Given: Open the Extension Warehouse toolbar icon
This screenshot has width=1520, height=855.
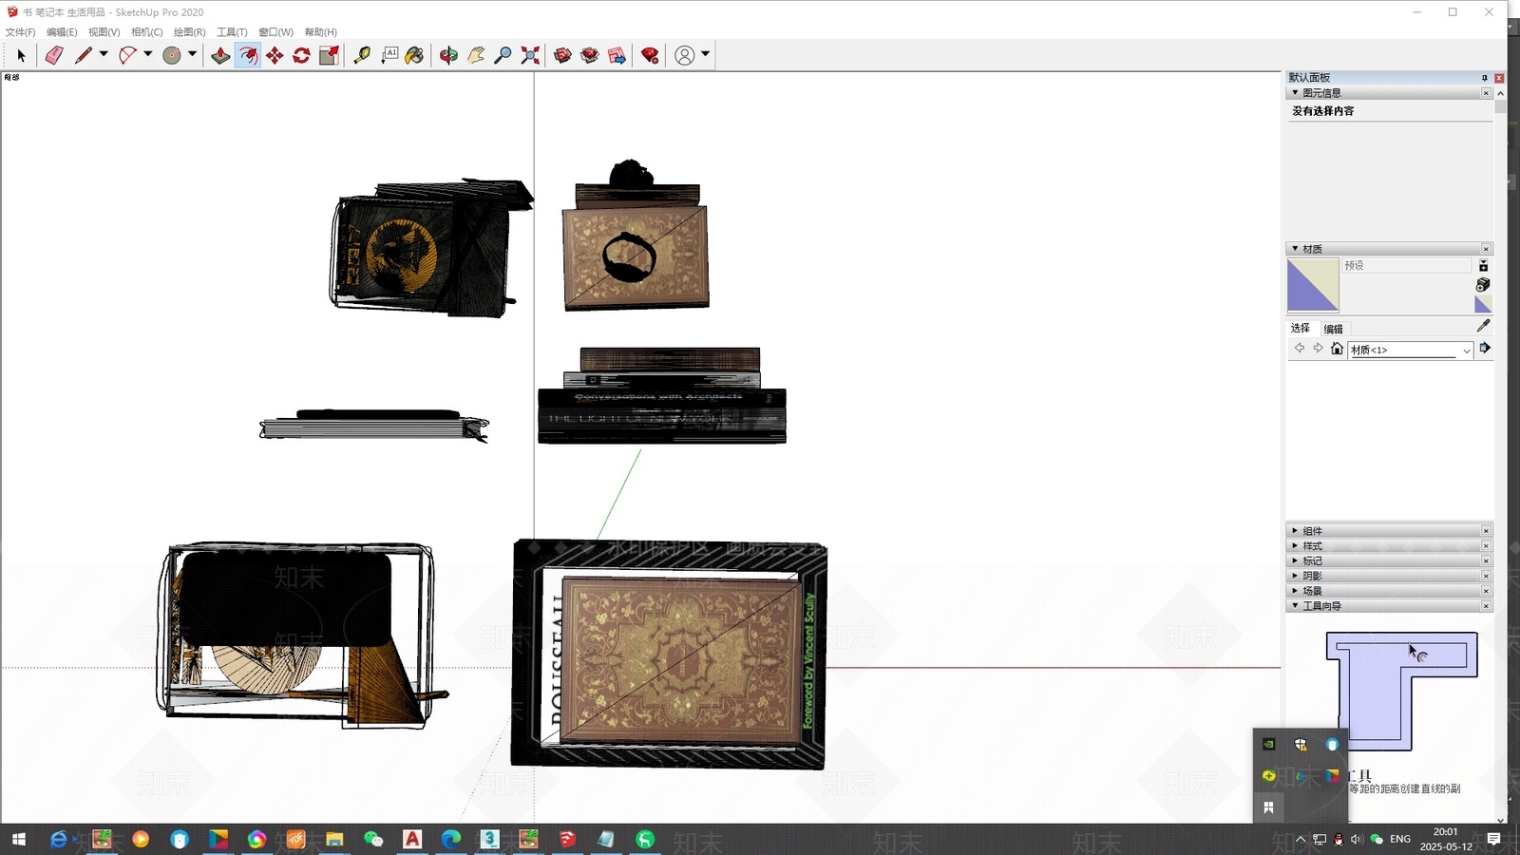Looking at the screenshot, I should 590,56.
